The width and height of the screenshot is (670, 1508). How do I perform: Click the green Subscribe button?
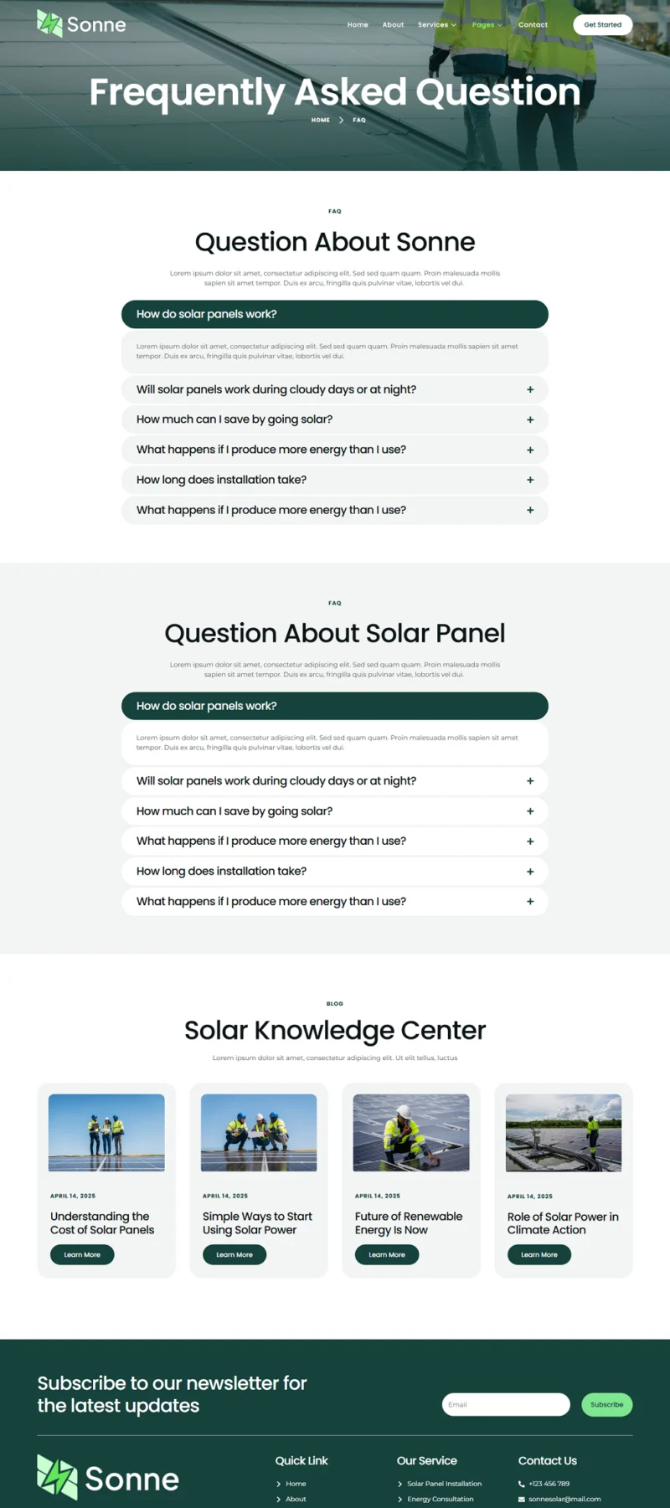point(607,1404)
